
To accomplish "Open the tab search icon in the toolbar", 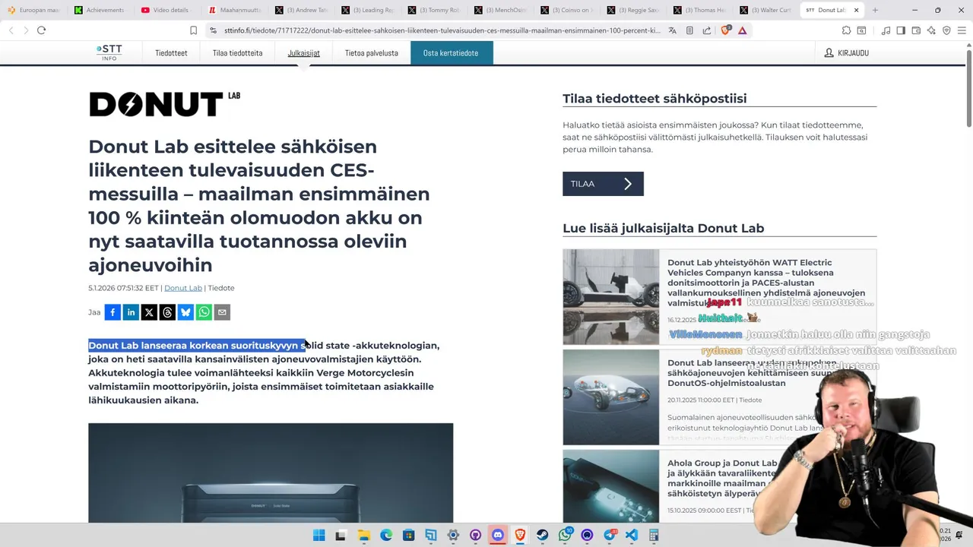I will [x=861, y=30].
